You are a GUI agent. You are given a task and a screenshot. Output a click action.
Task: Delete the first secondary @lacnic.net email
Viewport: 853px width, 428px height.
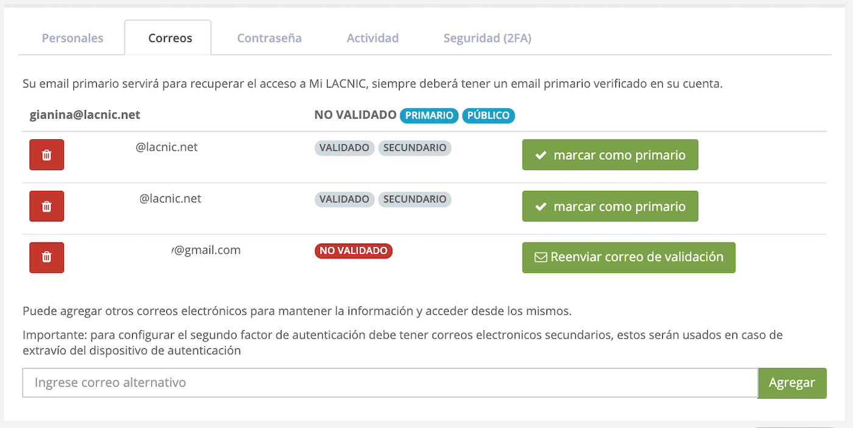(x=46, y=155)
